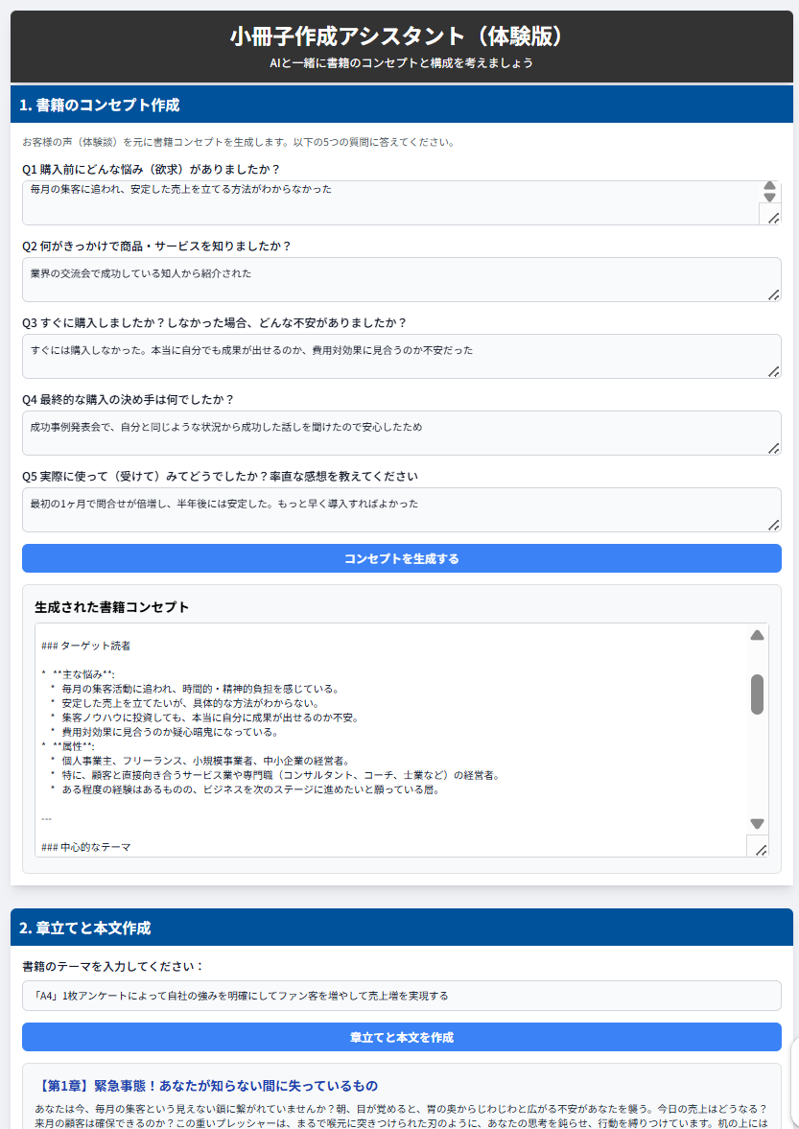
Task: Click the resize handle of the Q2 textarea
Action: [774, 295]
